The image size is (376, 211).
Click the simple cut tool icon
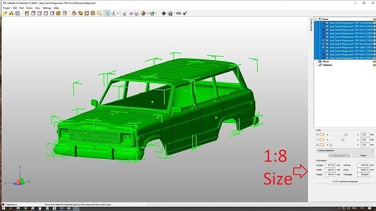[124, 13]
